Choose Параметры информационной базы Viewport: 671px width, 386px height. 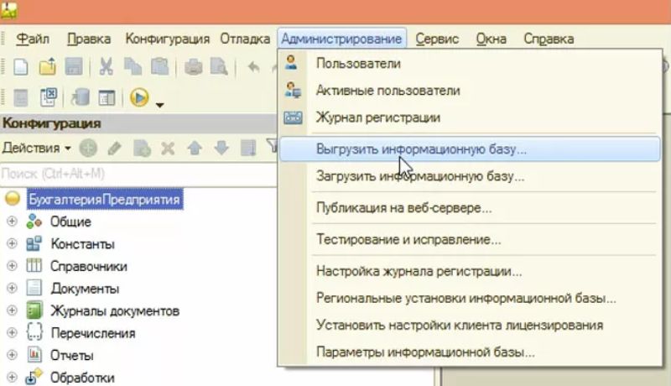click(x=470, y=352)
